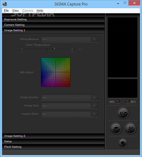This screenshot has height=157, width=142.
Task: Toggle the AEL indicator lamp
Action: pos(118,101)
